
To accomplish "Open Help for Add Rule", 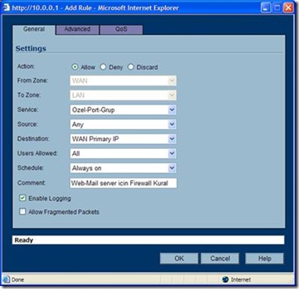I will tap(265, 258).
